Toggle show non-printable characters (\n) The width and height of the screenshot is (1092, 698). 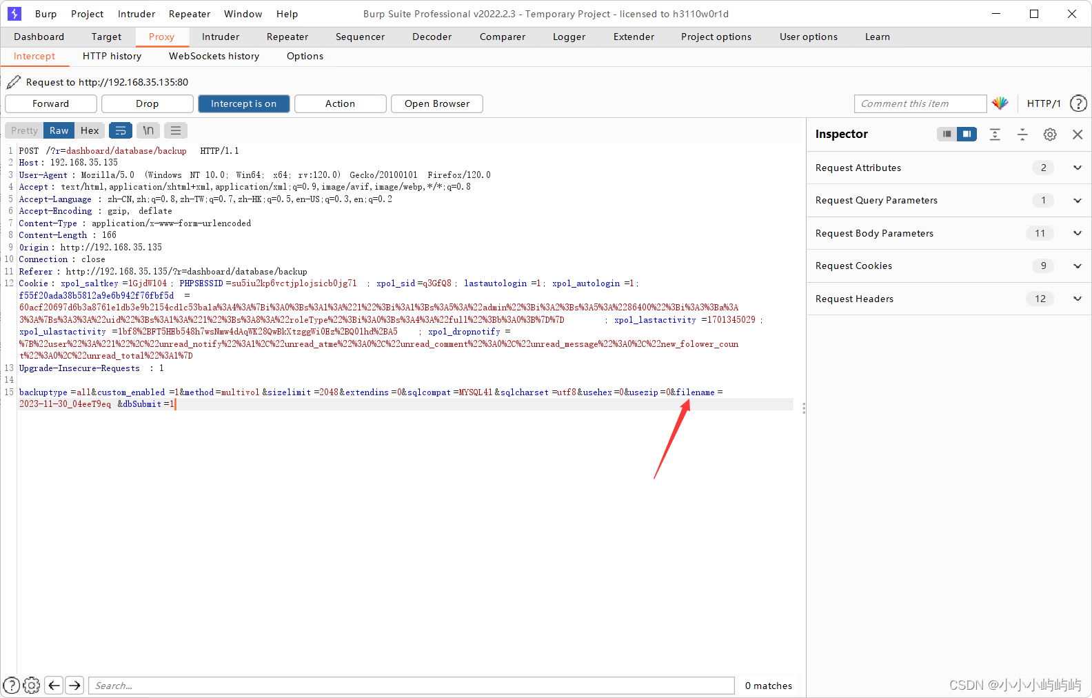coord(148,130)
